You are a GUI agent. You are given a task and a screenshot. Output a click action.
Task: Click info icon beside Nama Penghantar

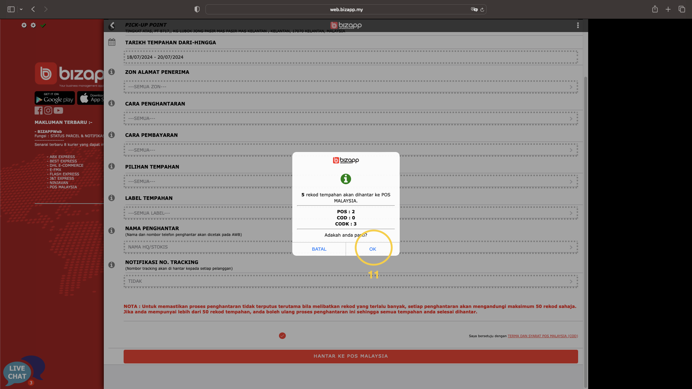[112, 231]
